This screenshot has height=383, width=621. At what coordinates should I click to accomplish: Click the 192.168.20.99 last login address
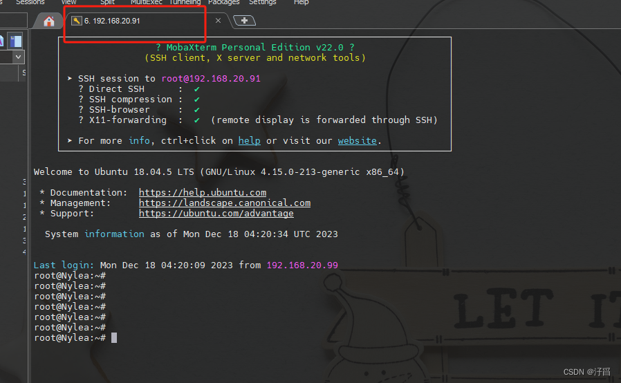point(302,265)
